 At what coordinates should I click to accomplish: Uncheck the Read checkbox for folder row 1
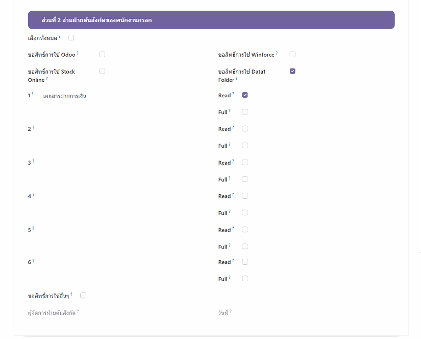[x=245, y=95]
